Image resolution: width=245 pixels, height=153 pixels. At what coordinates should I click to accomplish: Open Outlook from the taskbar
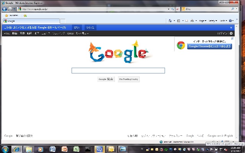pyautogui.click(x=111, y=150)
